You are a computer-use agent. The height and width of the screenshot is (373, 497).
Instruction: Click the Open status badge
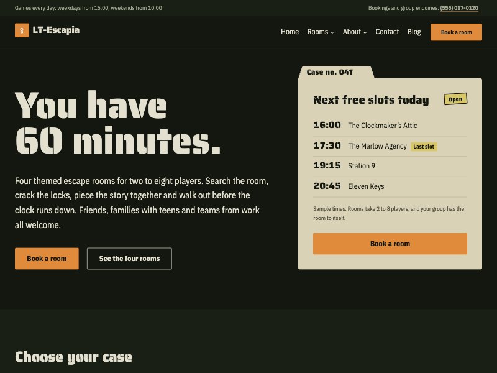tap(455, 99)
